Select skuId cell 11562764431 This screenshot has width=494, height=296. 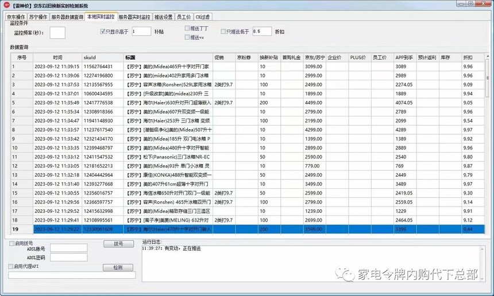103,67
